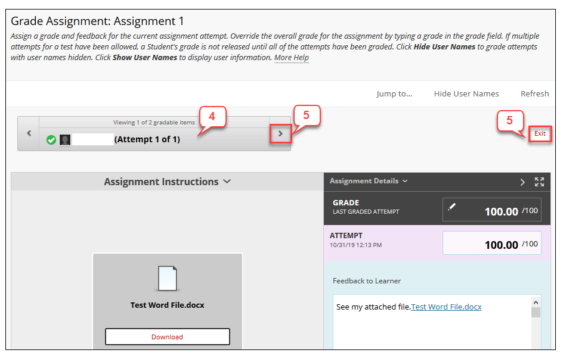563x356 pixels.
Task: Click the feedback box scroll up arrow
Action: (536, 302)
